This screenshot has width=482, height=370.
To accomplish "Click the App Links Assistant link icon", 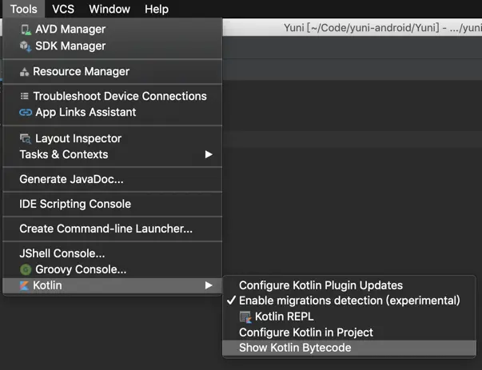I will [26, 113].
